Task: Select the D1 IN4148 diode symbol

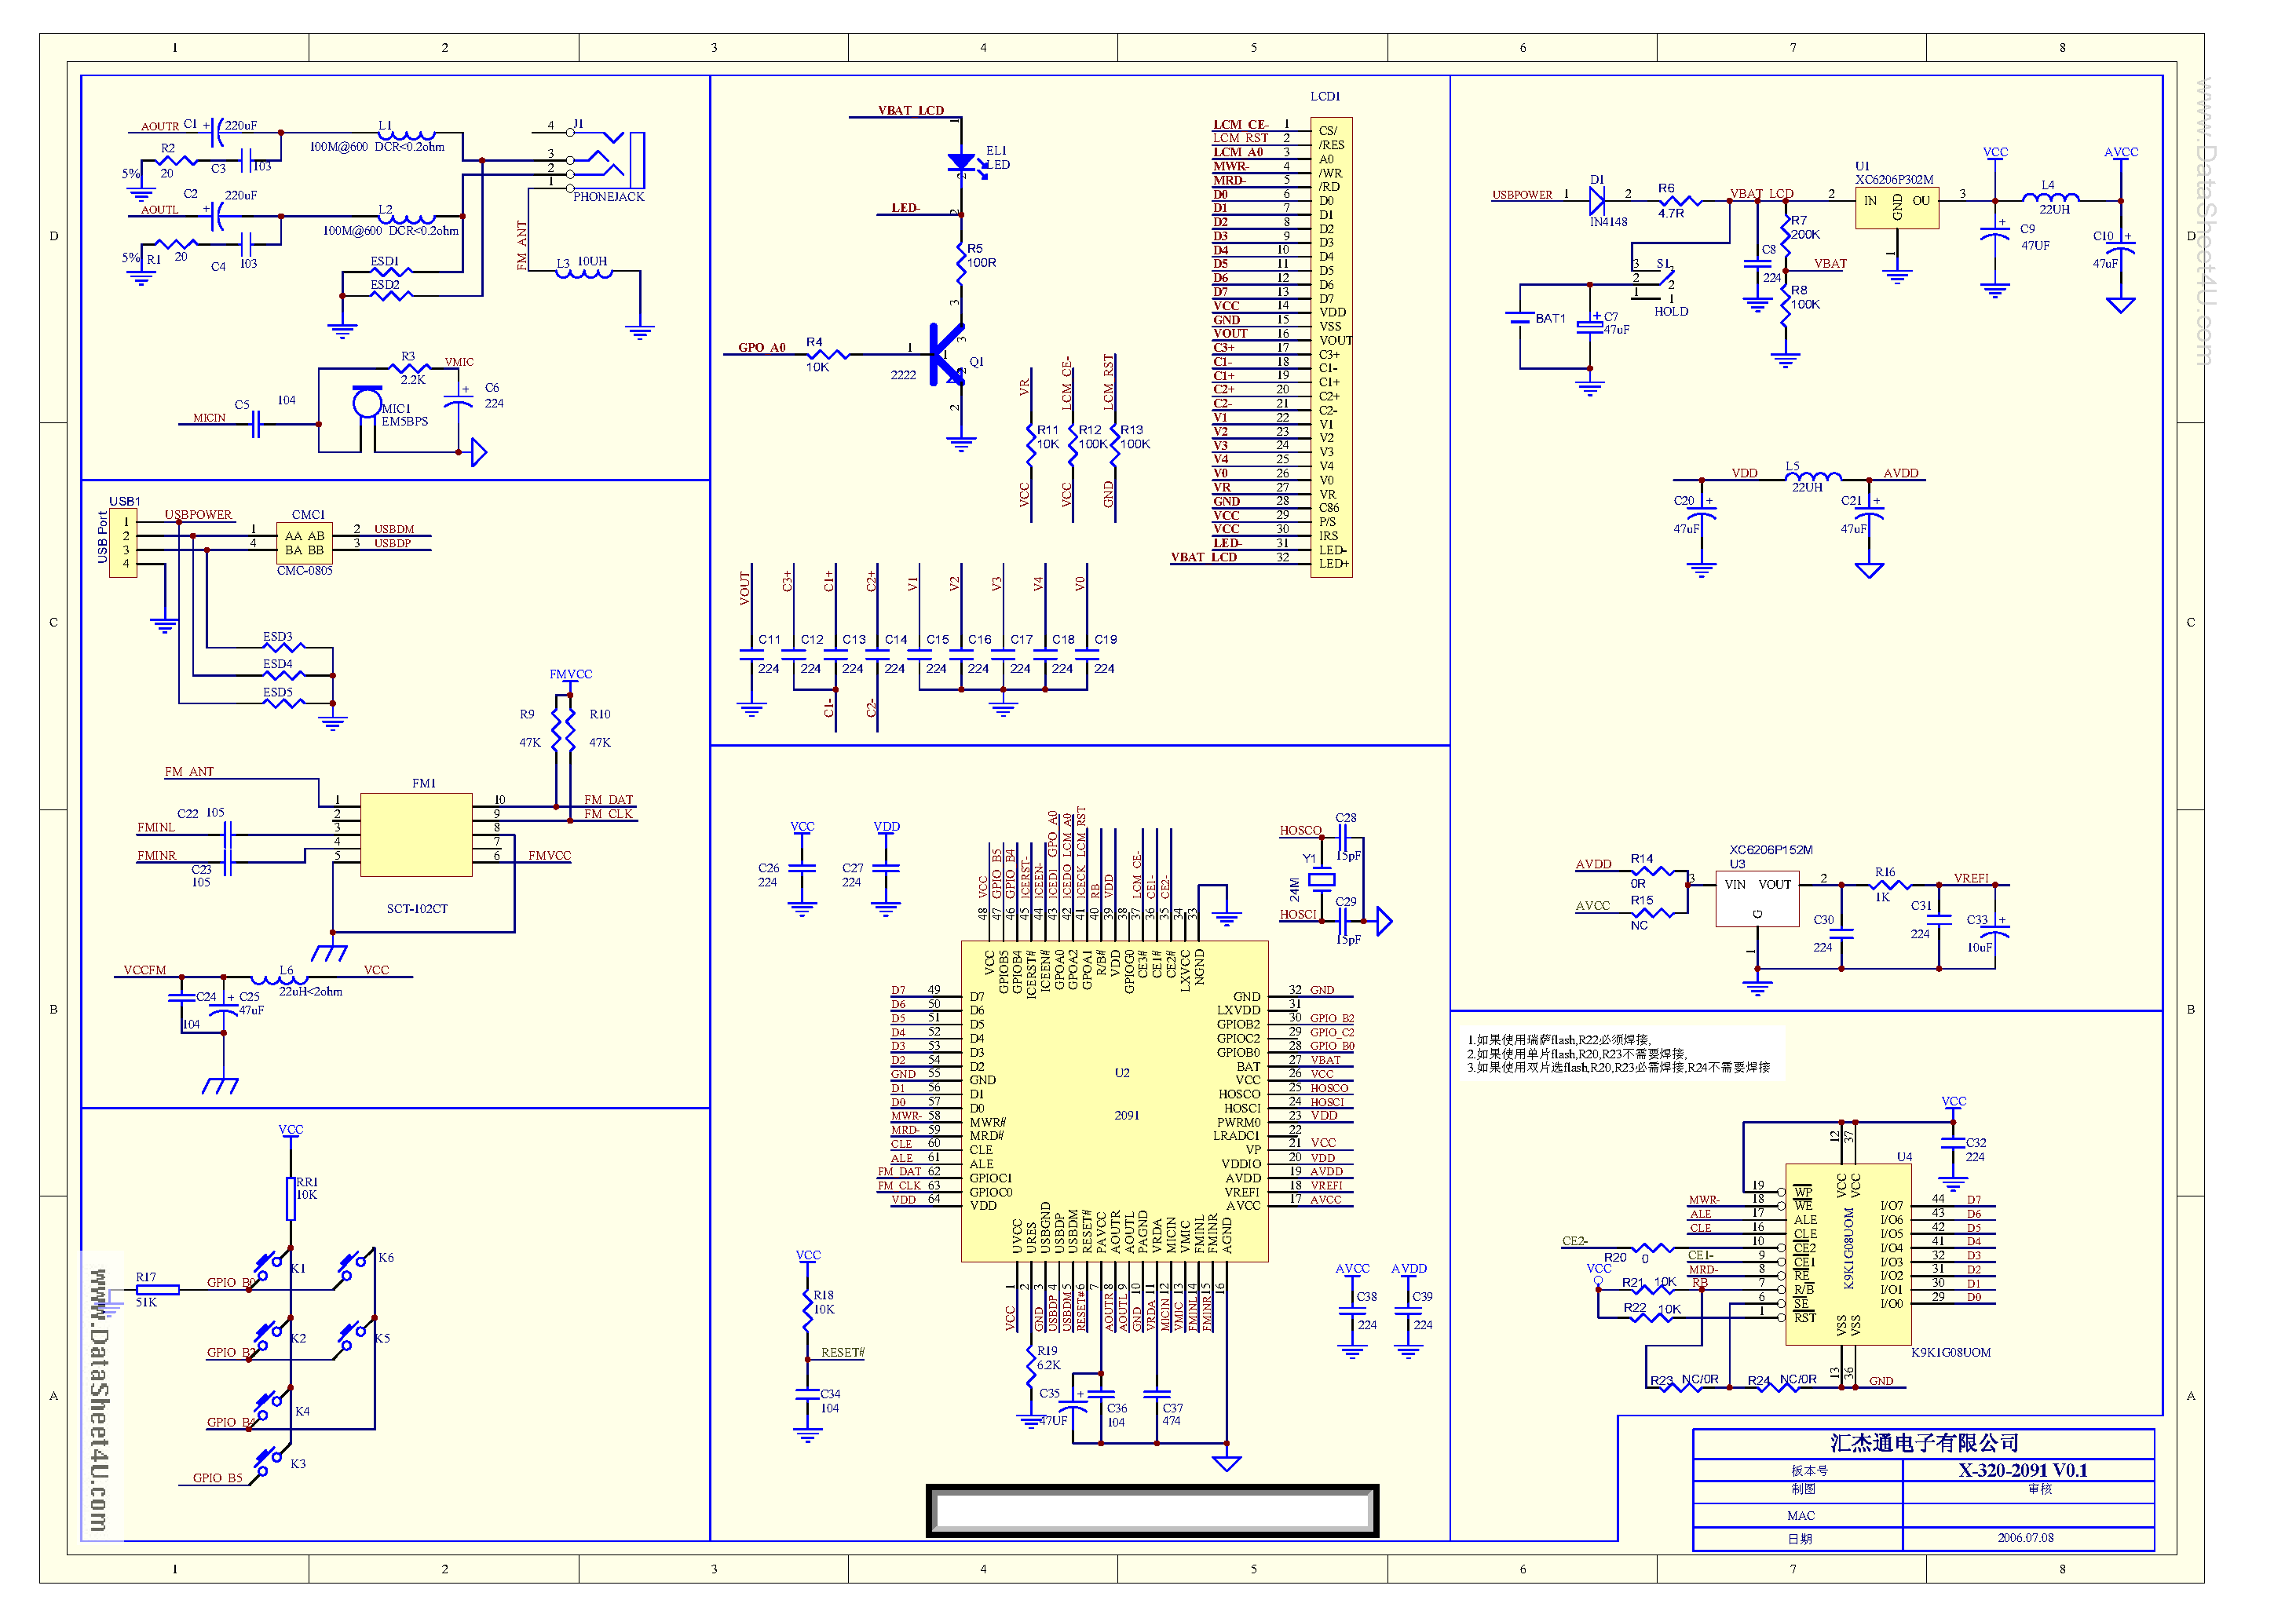Action: 1596,201
